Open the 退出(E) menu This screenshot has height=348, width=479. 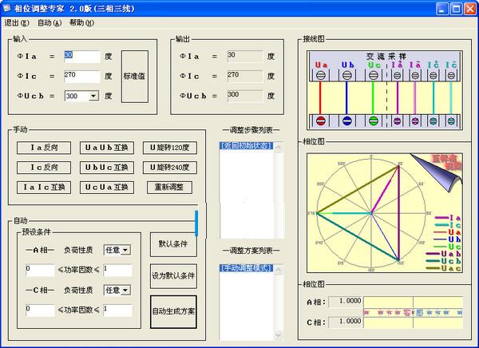[x=17, y=23]
